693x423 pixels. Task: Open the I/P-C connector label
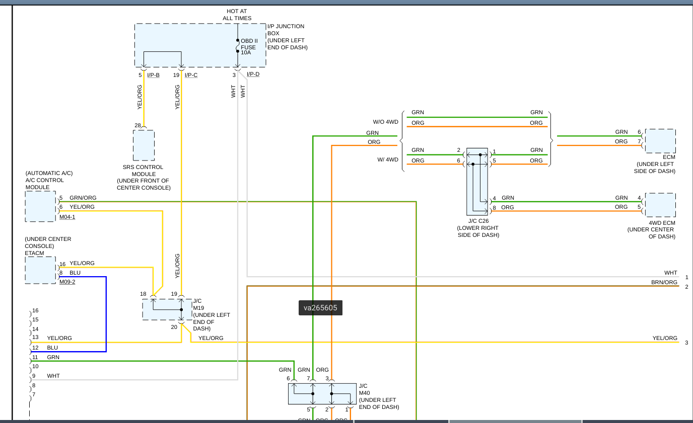pos(191,75)
